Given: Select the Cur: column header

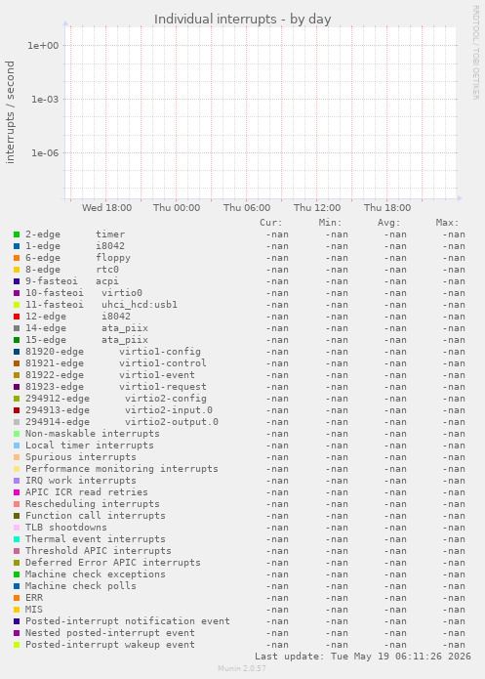Looking at the screenshot, I should (x=271, y=223).
